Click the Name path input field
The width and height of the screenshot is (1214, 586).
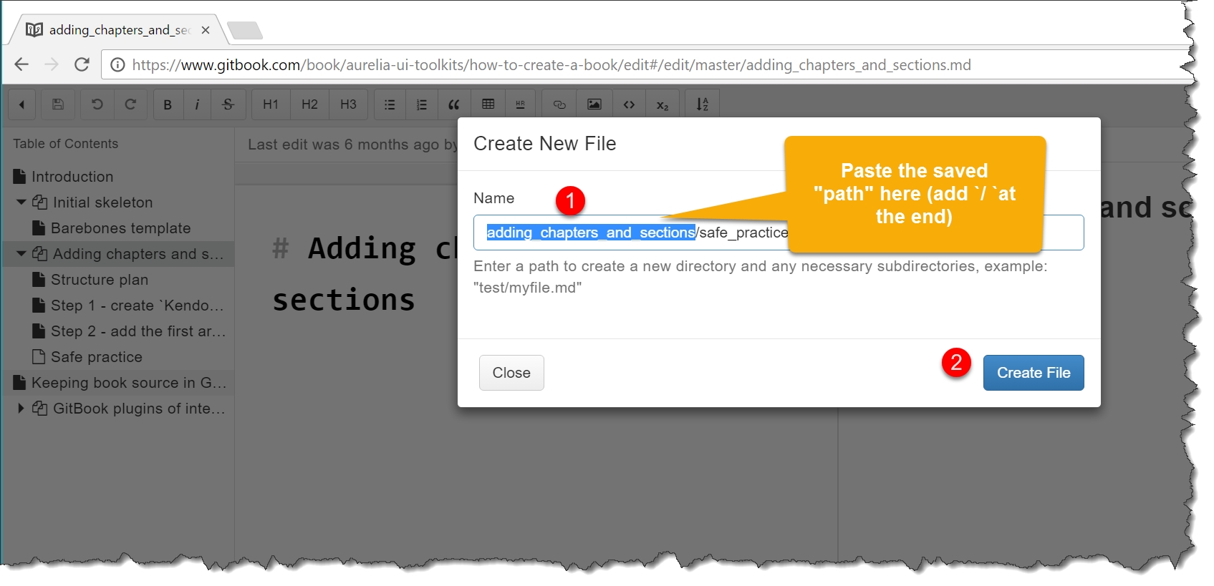point(931,233)
